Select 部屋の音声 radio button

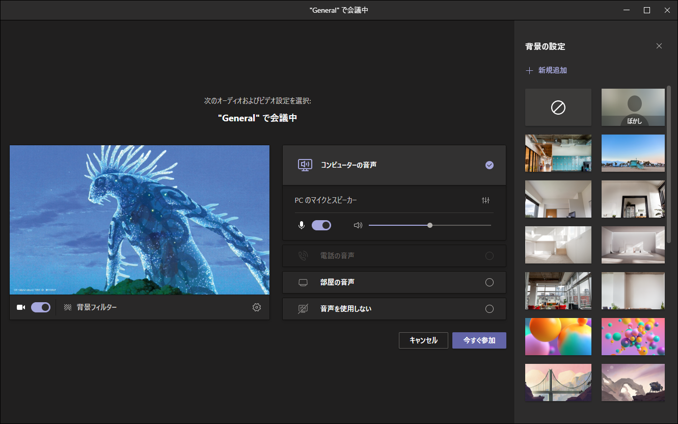490,282
